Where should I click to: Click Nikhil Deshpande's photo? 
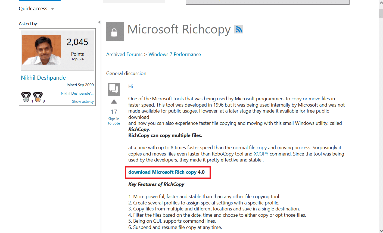tap(41, 50)
